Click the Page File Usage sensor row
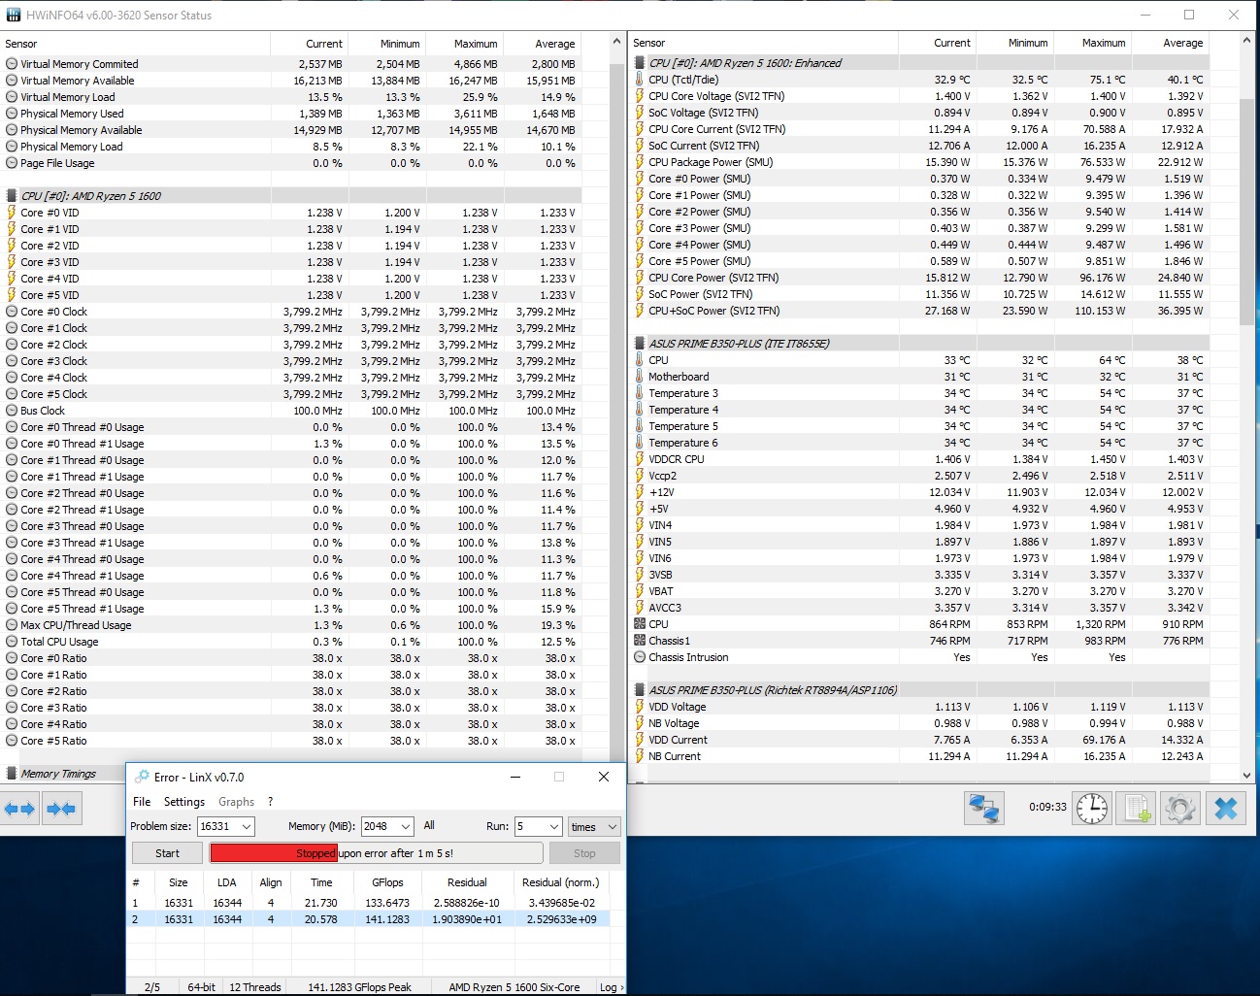Screen dimensions: 1260x996 (x=291, y=163)
